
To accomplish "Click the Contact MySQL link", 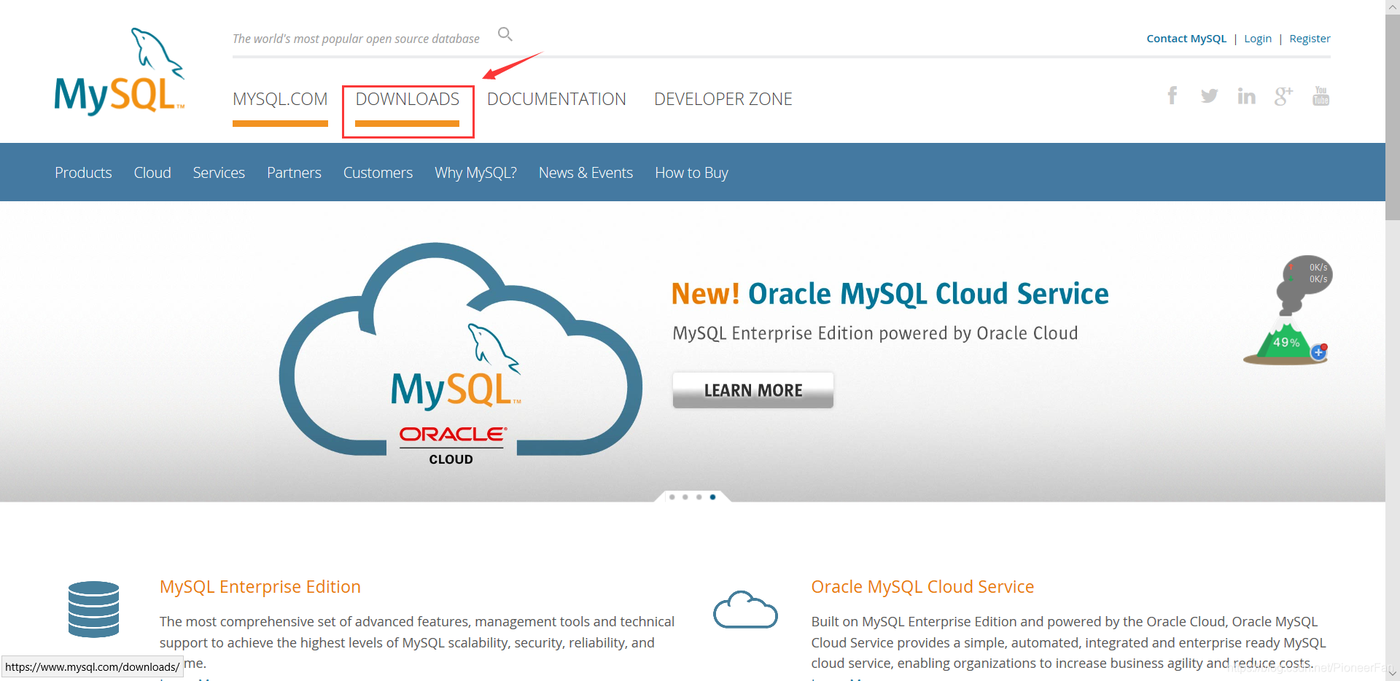I will click(x=1186, y=39).
